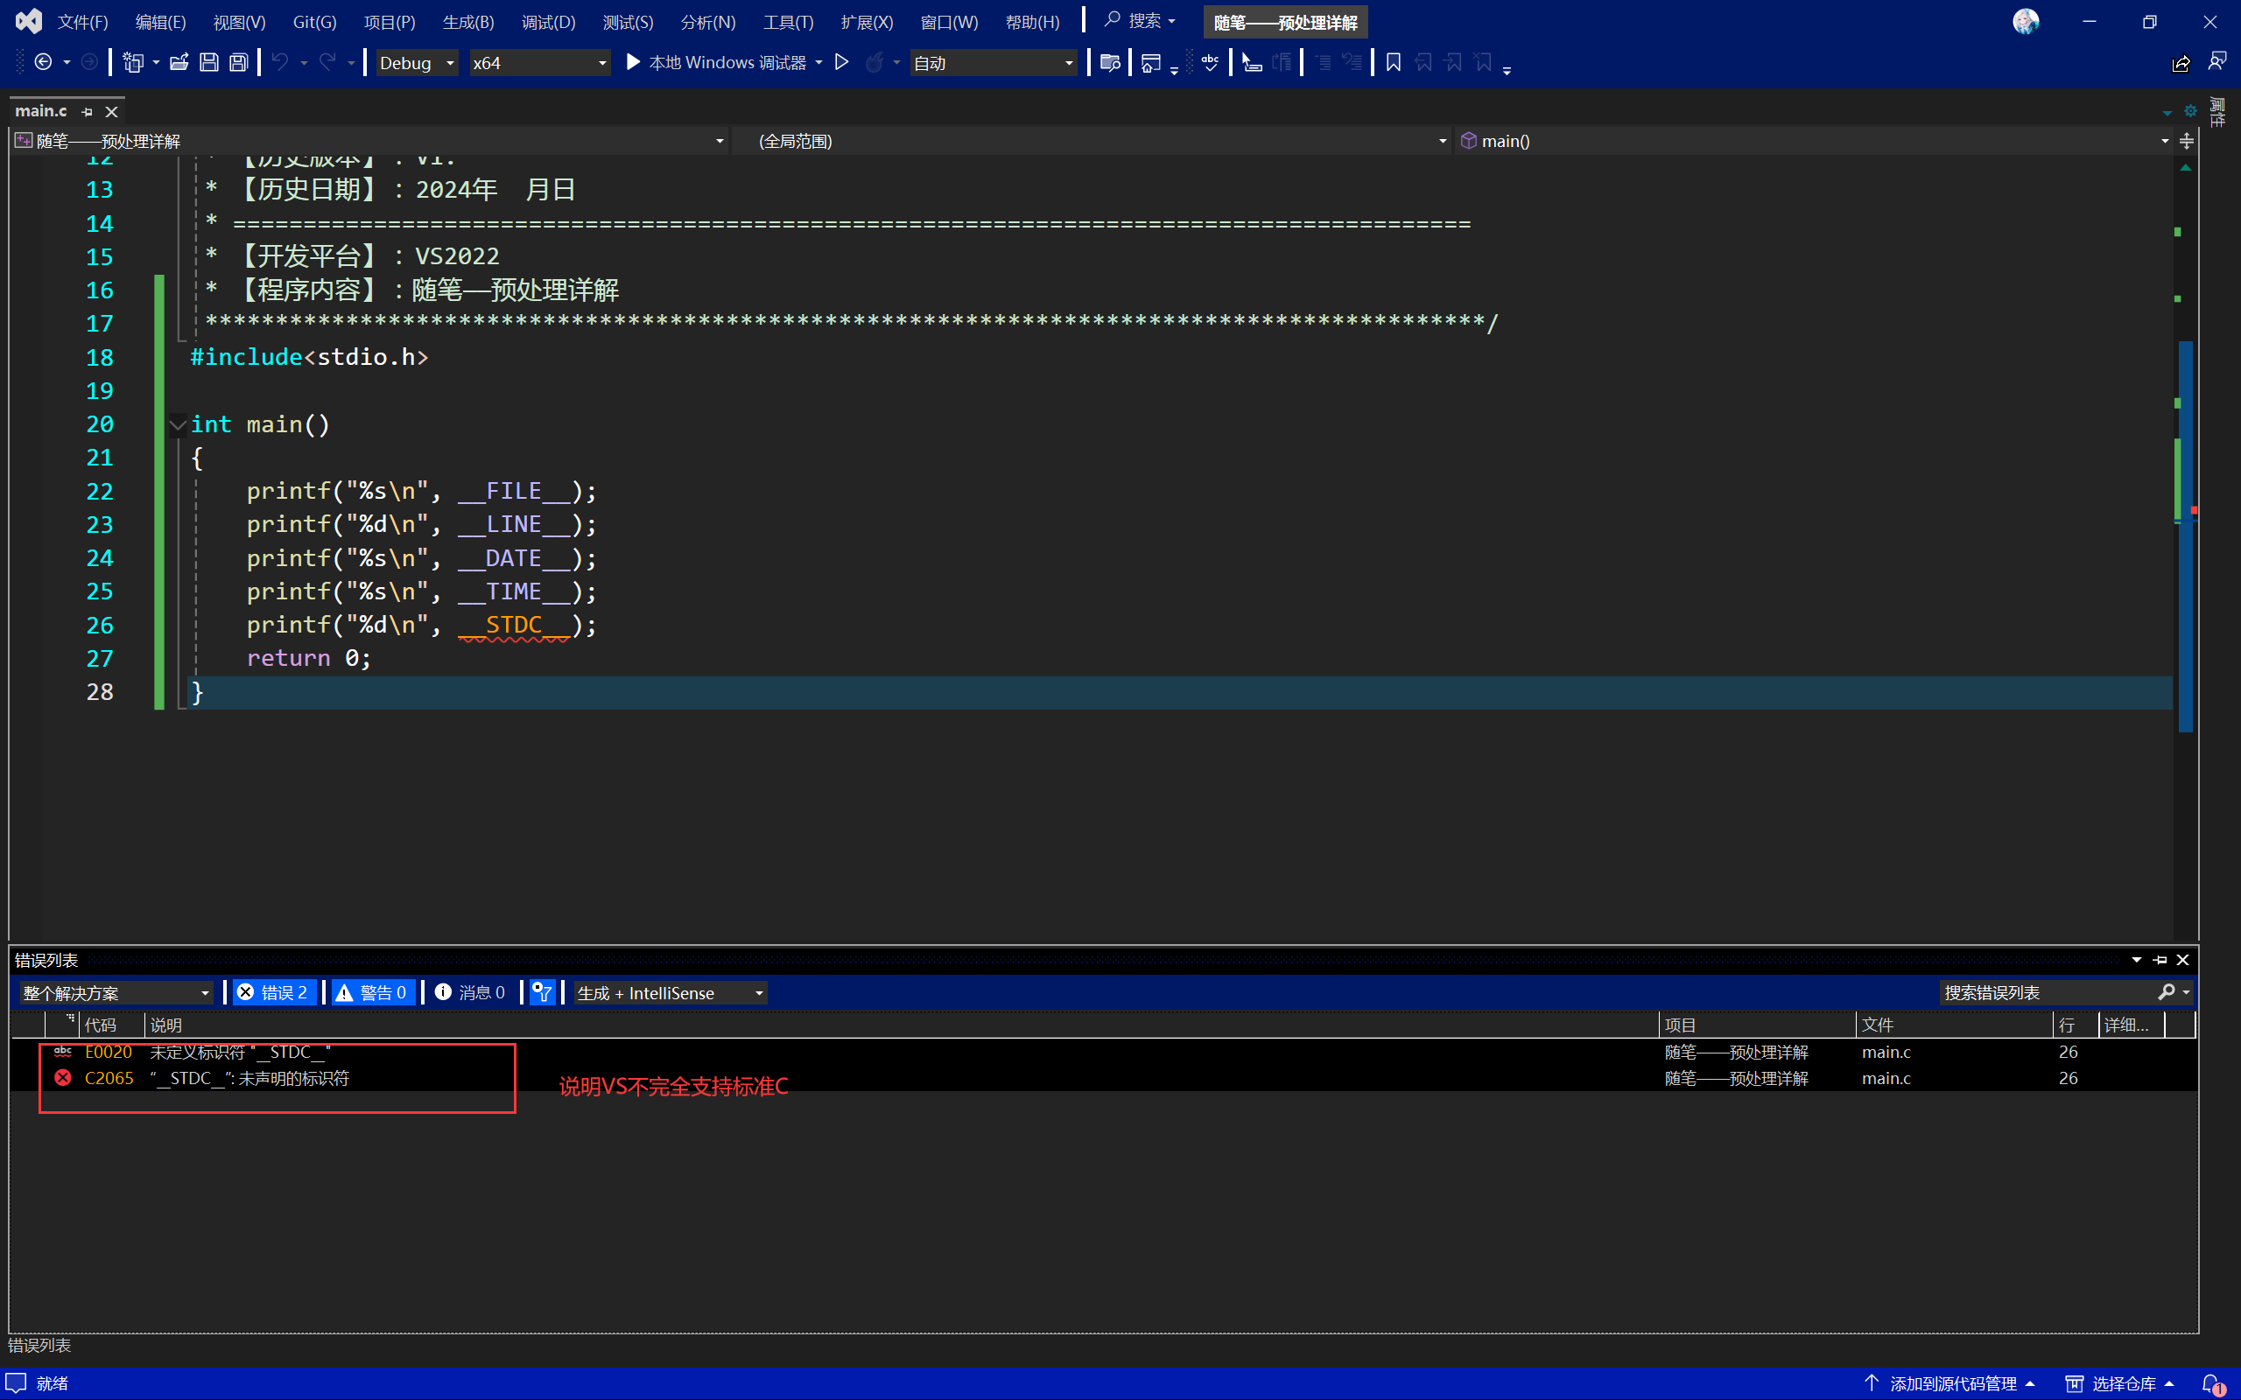The image size is (2241, 1400).
Task: Click the redo arrow icon
Action: coord(327,62)
